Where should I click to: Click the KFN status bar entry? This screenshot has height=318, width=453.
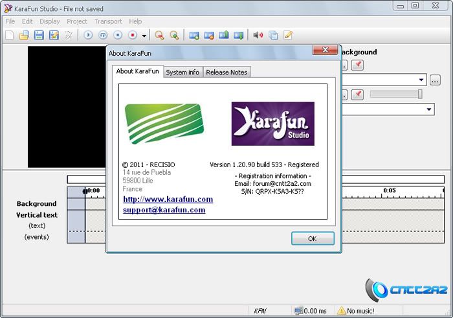point(260,311)
